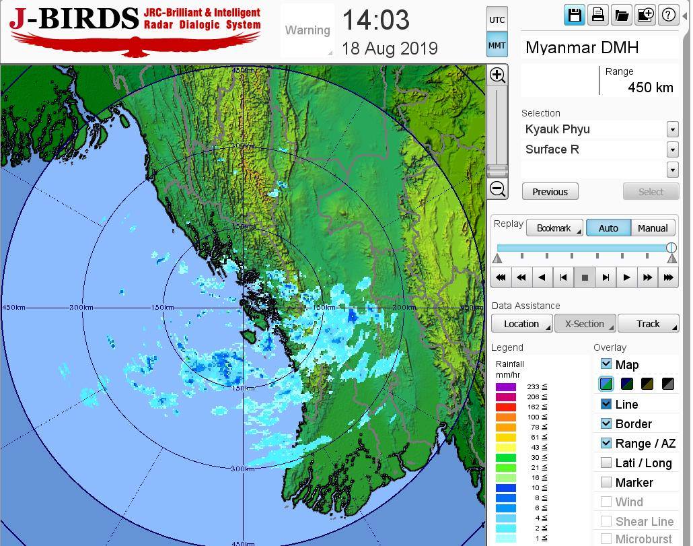The width and height of the screenshot is (693, 546).
Task: Select the grayscale map scheme
Action: pos(668,384)
